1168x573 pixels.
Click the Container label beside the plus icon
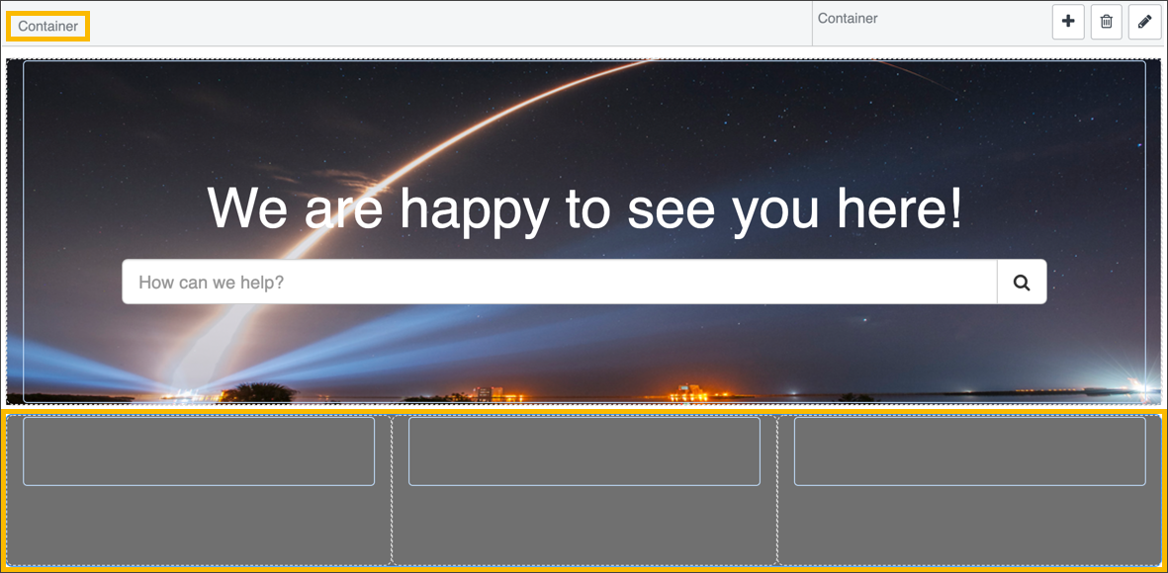(848, 19)
